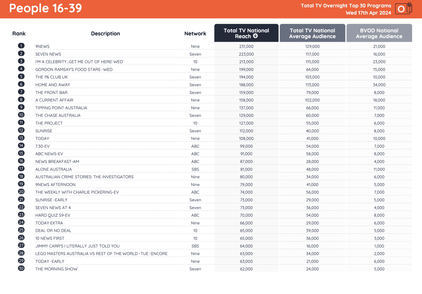Click average audience 64,000 for Gordon Ramsay's Food Stars

[312, 69]
